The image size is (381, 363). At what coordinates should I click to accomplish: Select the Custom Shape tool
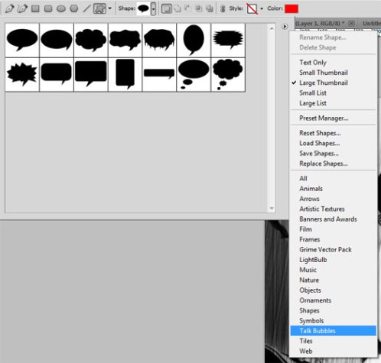point(99,8)
